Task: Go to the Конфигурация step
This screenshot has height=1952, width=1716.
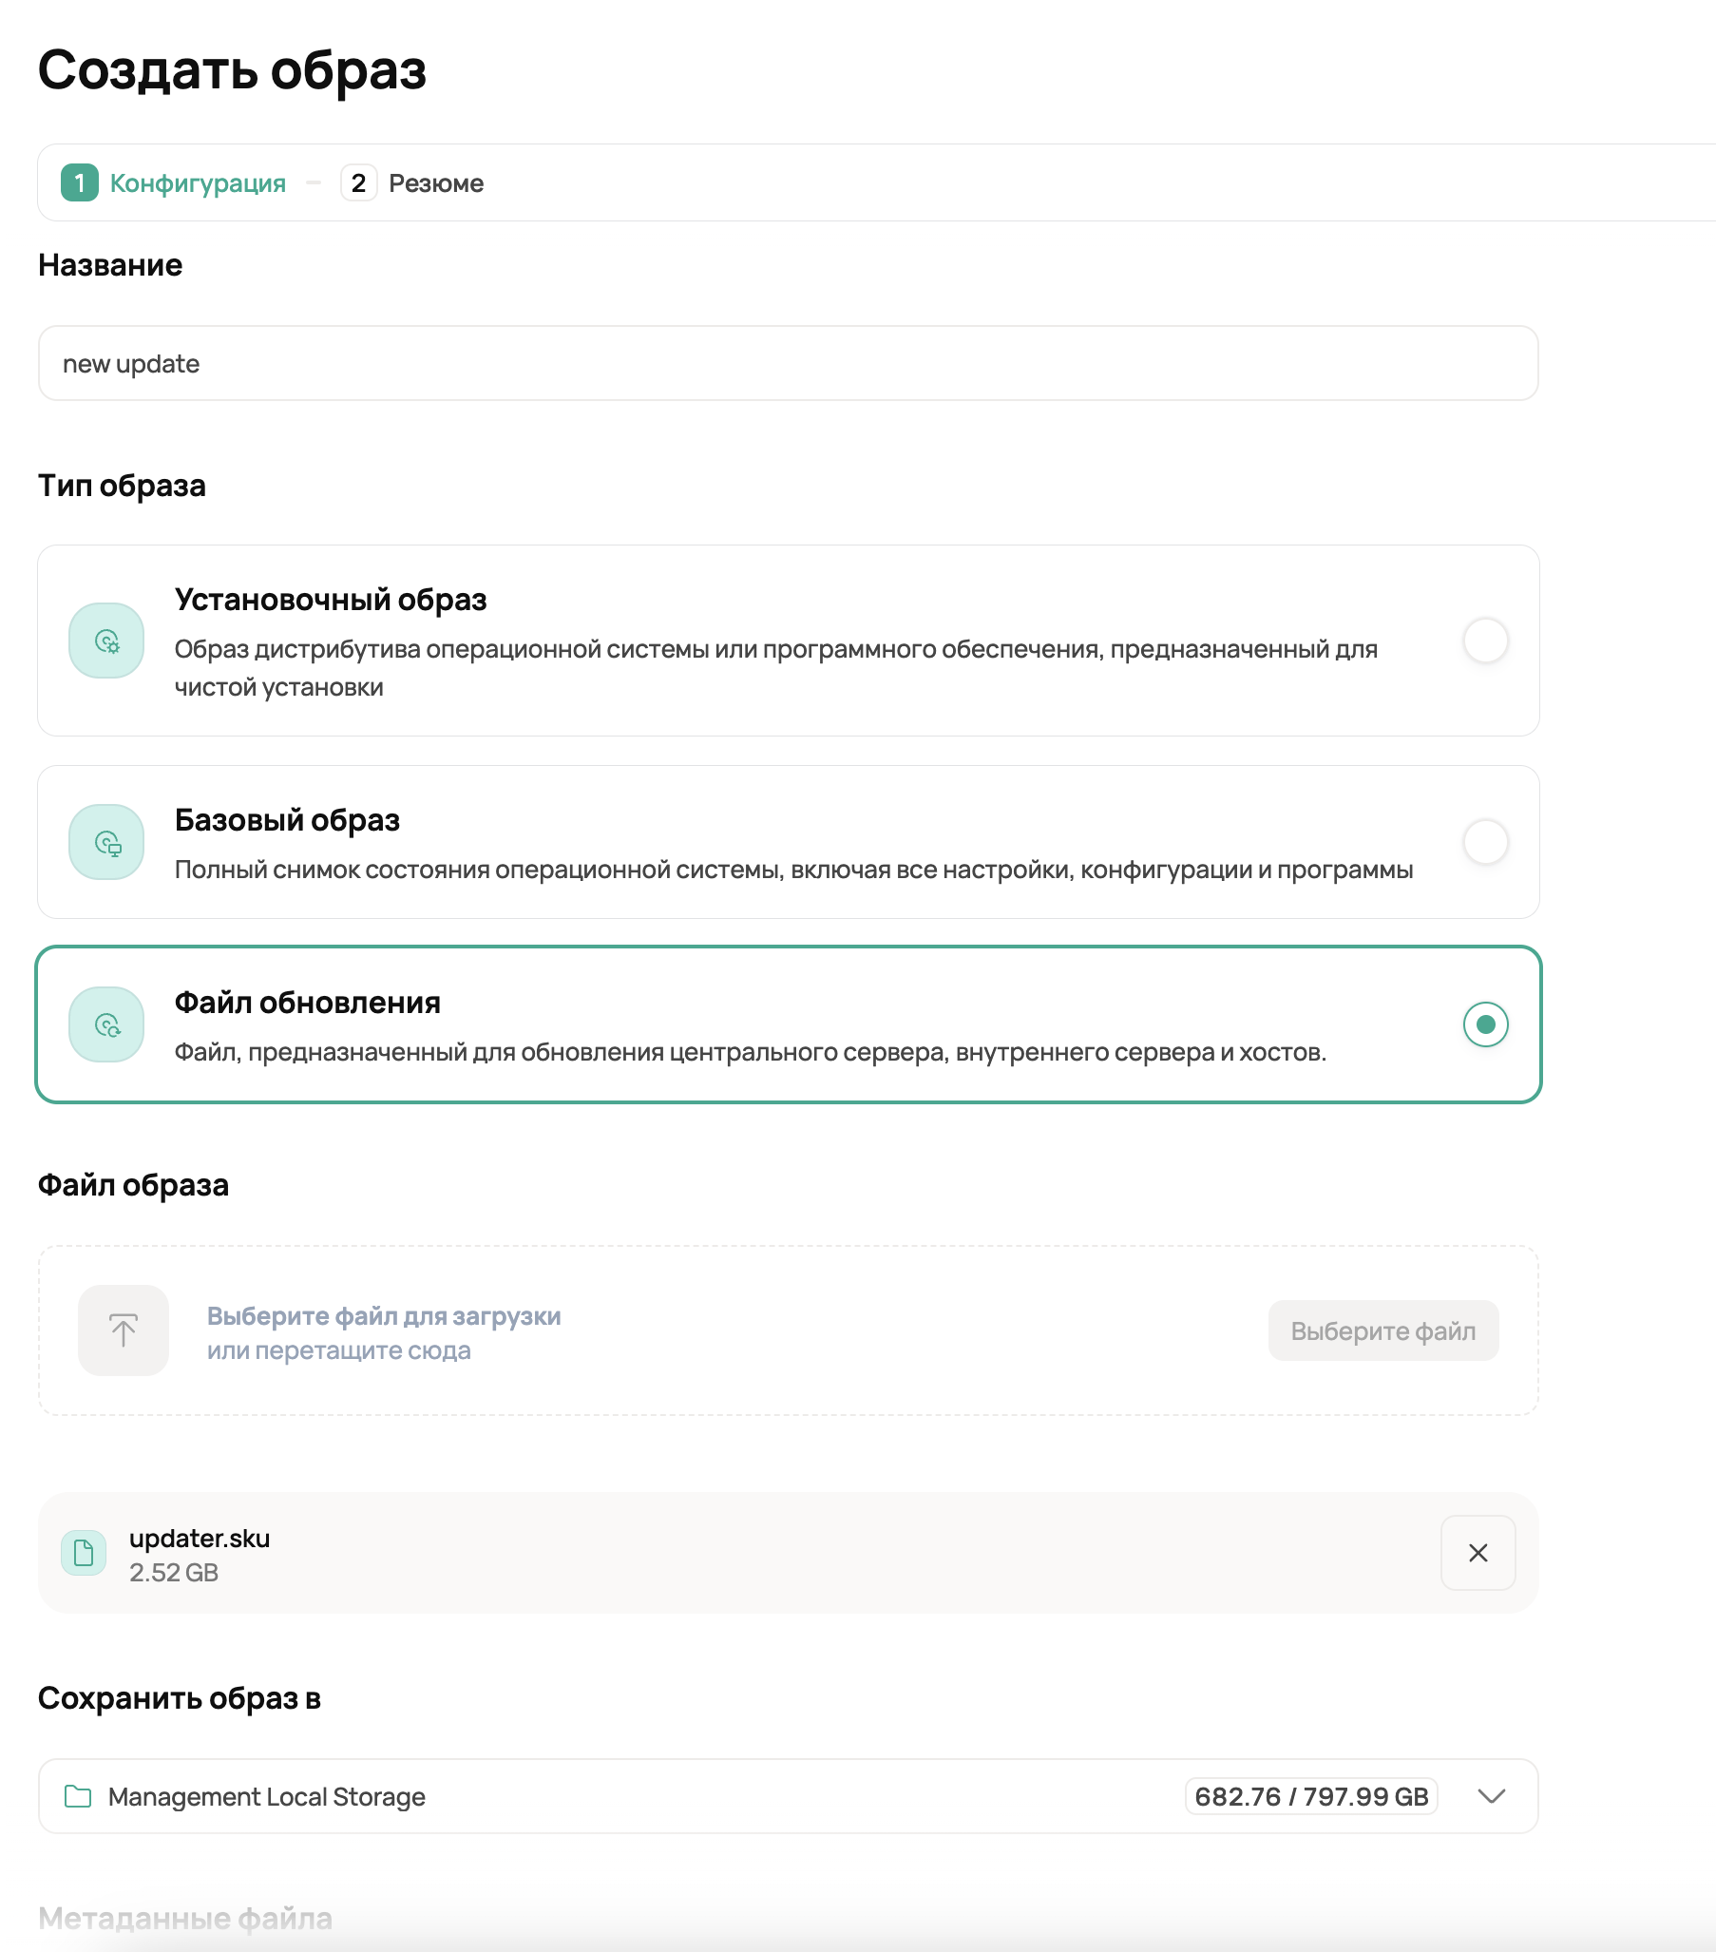Action: (x=198, y=182)
